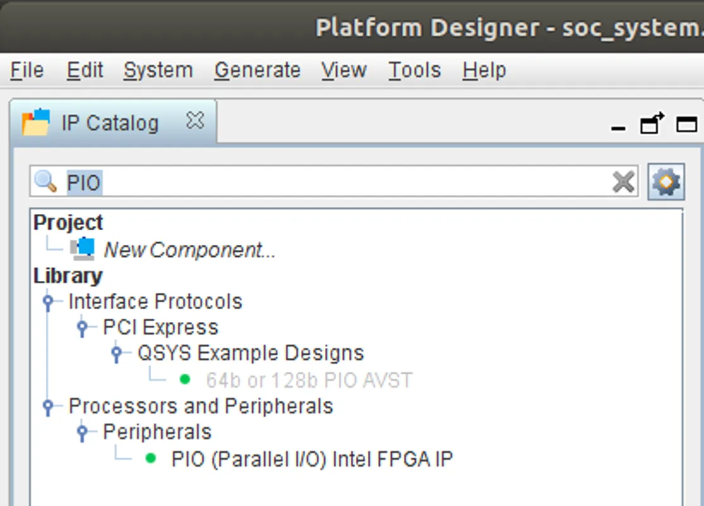Collapse the PCI Express tree node
This screenshot has width=704, height=506.
pos(83,327)
